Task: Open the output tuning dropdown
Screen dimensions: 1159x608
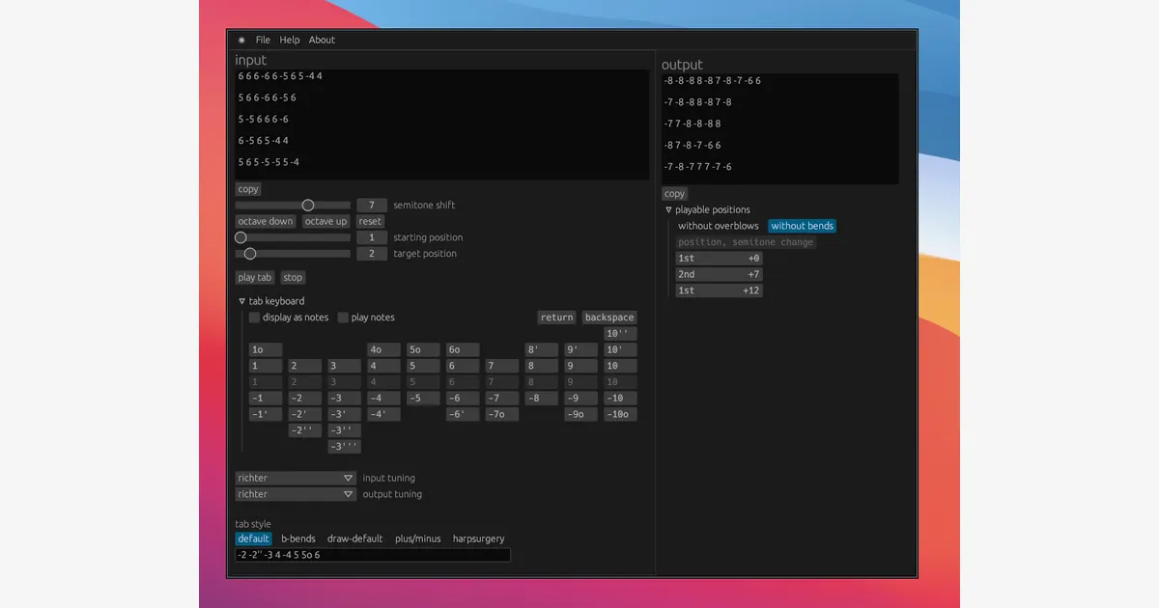Action: click(x=297, y=494)
